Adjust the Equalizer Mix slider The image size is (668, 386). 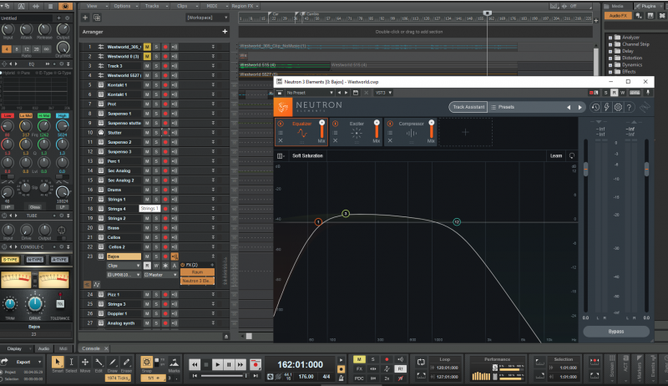pos(322,130)
